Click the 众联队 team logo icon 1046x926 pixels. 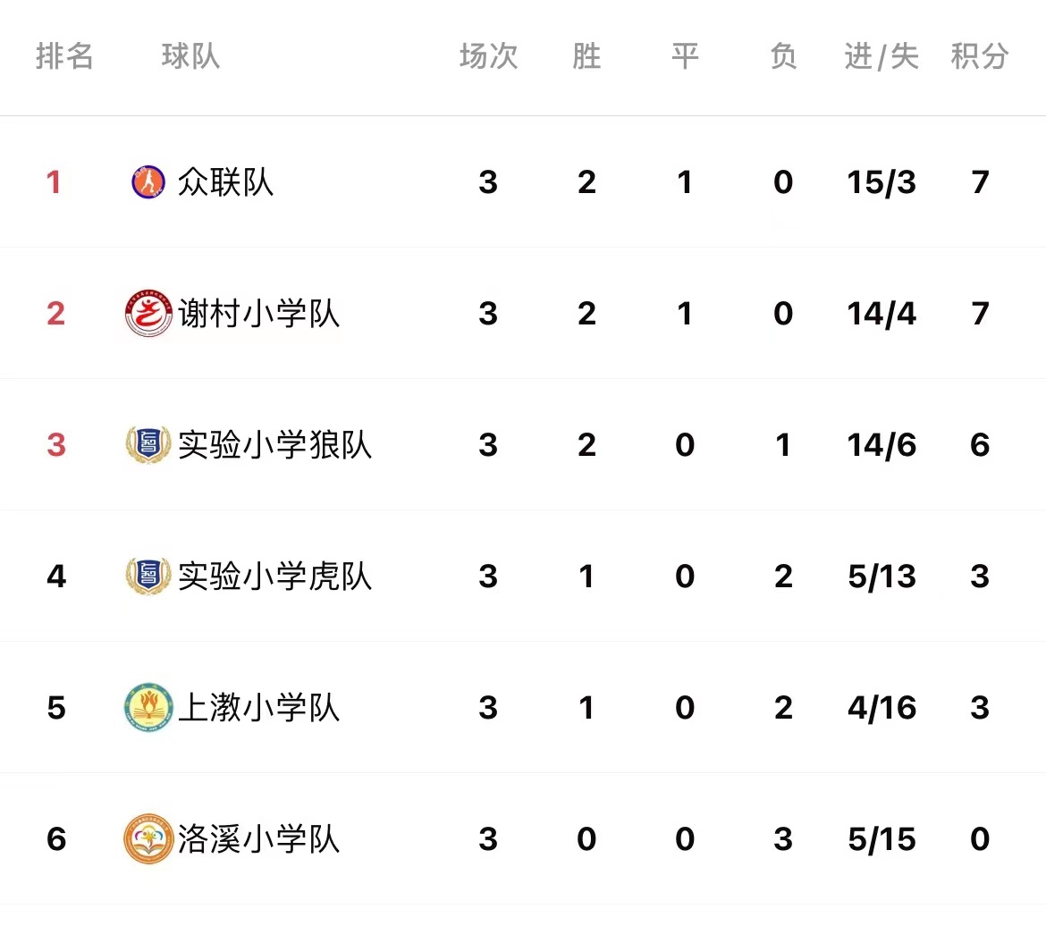coord(148,182)
